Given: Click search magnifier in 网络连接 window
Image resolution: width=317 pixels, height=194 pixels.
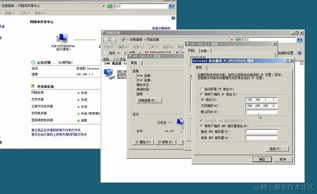Looking at the screenshot, I should (300, 40).
